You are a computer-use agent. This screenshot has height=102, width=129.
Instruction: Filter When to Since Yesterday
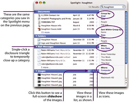[x=108, y=54]
